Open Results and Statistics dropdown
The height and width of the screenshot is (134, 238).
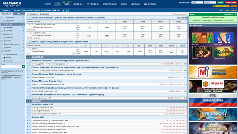pyautogui.click(x=32, y=11)
